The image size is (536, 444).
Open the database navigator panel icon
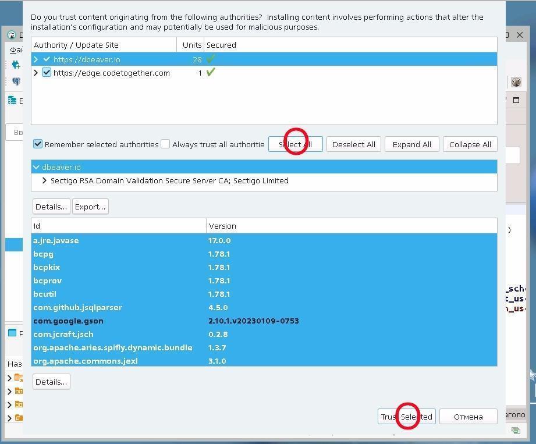coord(12,101)
